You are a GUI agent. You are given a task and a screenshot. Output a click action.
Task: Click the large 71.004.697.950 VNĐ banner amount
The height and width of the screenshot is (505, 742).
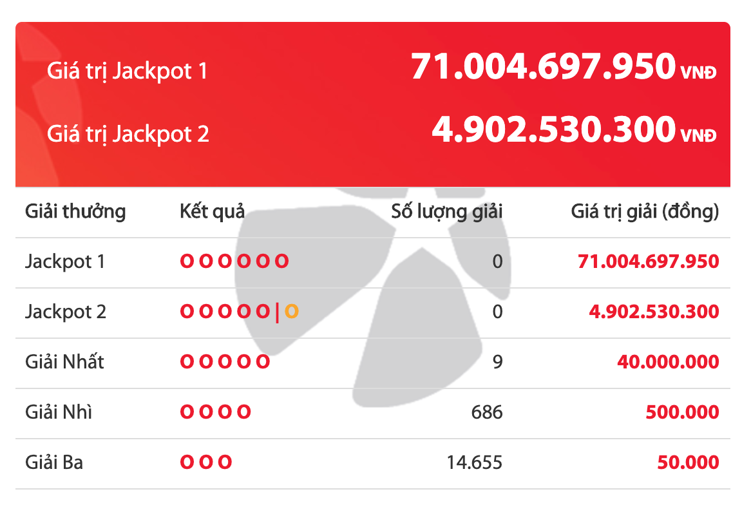[563, 67]
